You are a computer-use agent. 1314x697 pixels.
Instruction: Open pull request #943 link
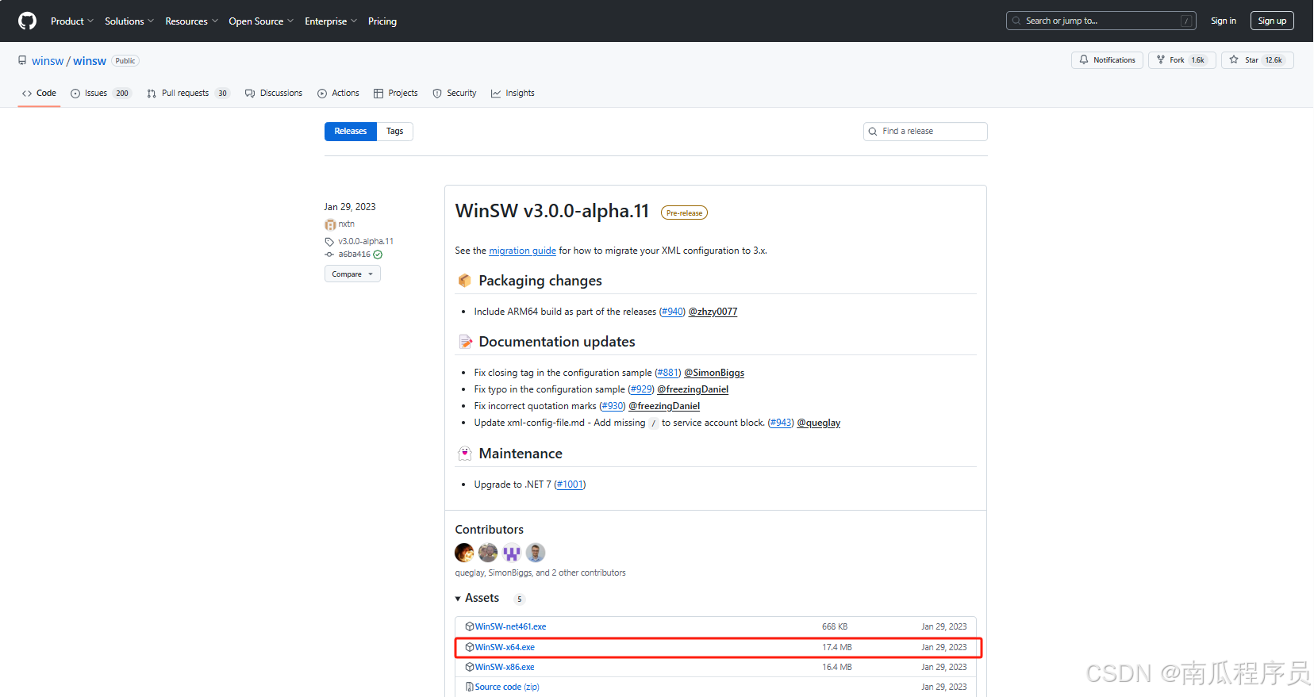tap(781, 423)
